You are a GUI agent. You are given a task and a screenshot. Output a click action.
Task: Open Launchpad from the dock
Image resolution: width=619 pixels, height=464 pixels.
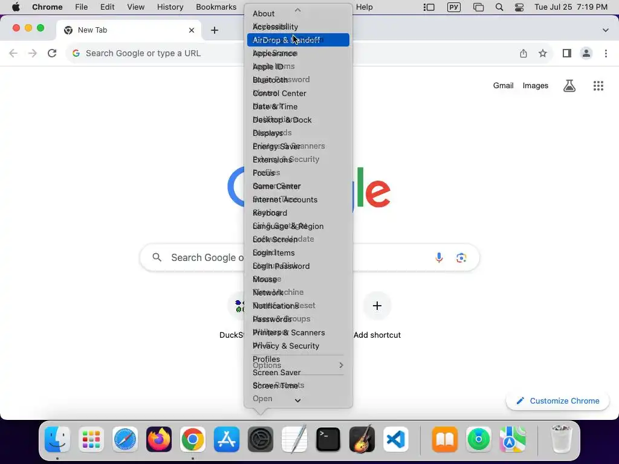[x=91, y=439]
